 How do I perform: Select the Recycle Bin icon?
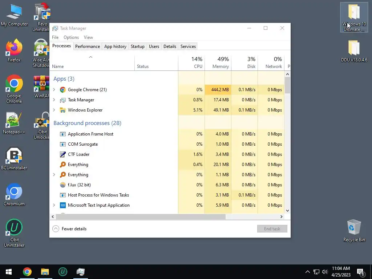(354, 231)
